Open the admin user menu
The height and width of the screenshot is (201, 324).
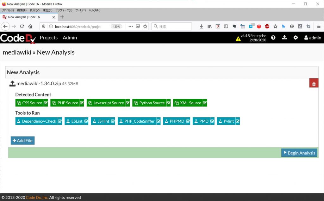313,38
